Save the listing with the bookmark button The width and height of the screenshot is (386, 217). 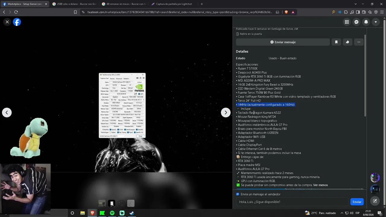tap(336, 42)
